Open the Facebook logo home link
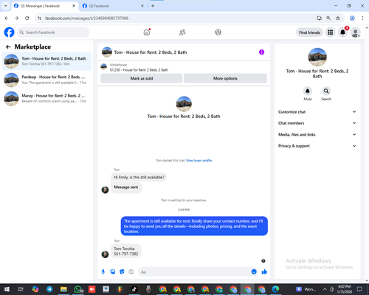Screen dimensions: 369x295 pyautogui.click(x=9, y=32)
